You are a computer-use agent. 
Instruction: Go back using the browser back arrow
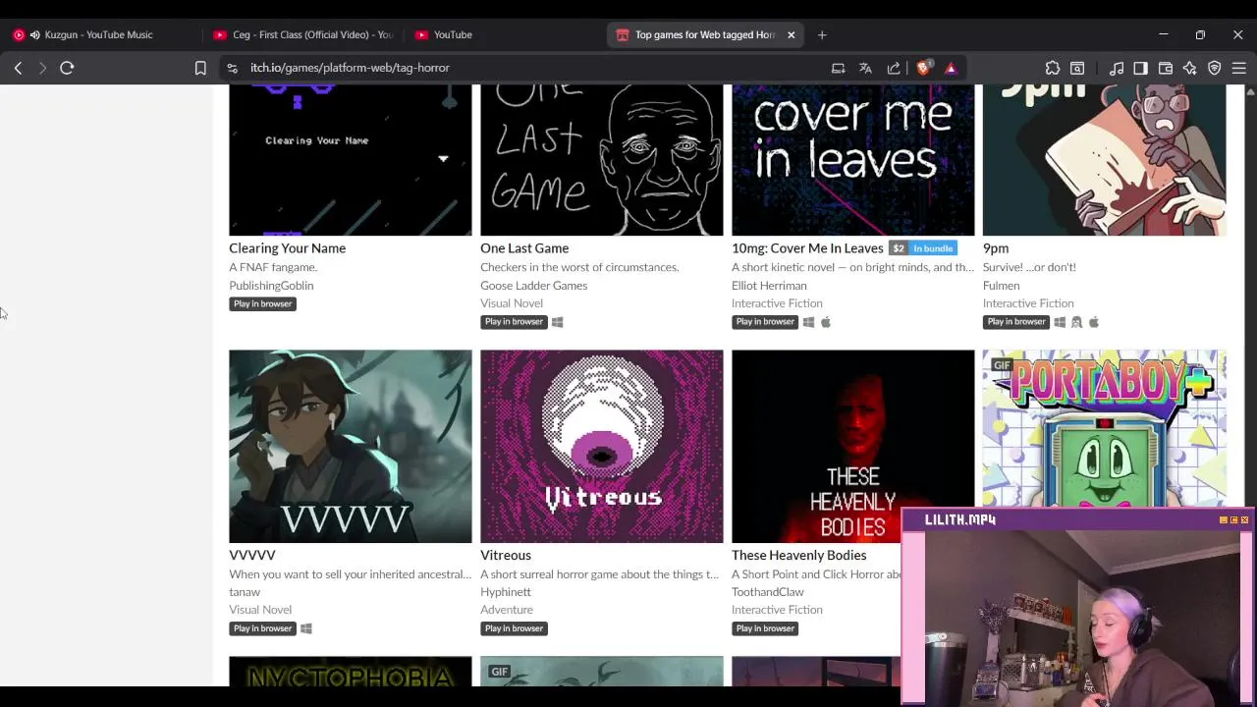[18, 68]
